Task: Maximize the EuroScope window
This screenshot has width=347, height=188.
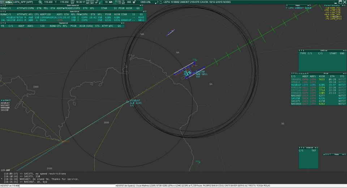Action: coord(340,2)
